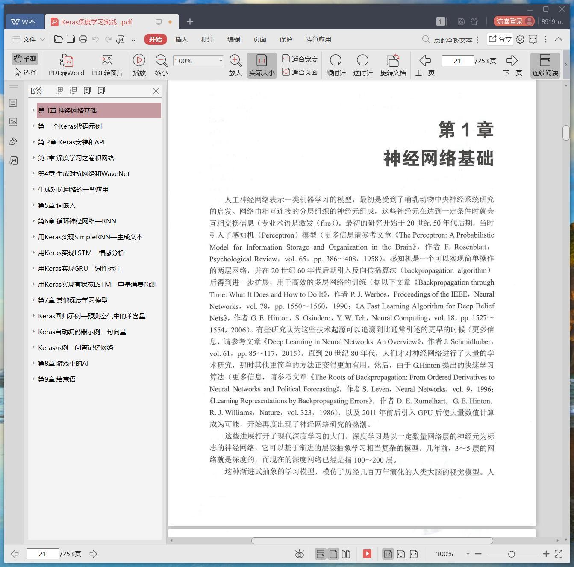Convert PDF to Word
The width and height of the screenshot is (574, 567).
[66, 65]
